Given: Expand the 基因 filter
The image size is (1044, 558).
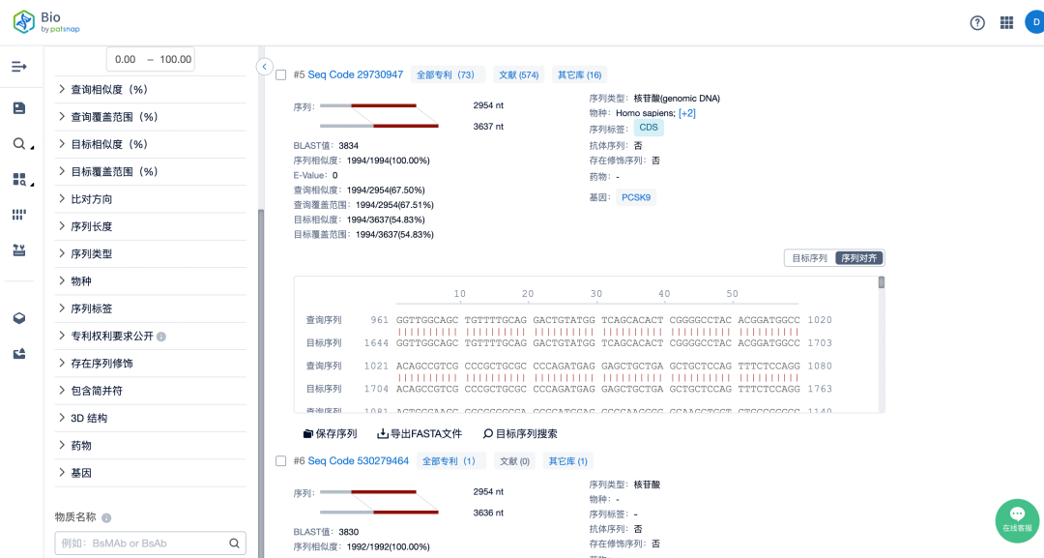Looking at the screenshot, I should point(151,473).
